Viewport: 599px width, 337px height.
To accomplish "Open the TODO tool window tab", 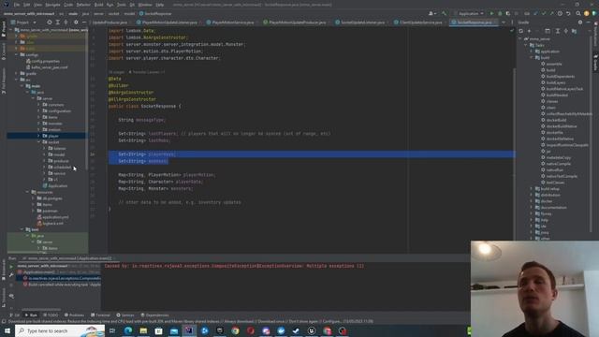I will (51, 315).
